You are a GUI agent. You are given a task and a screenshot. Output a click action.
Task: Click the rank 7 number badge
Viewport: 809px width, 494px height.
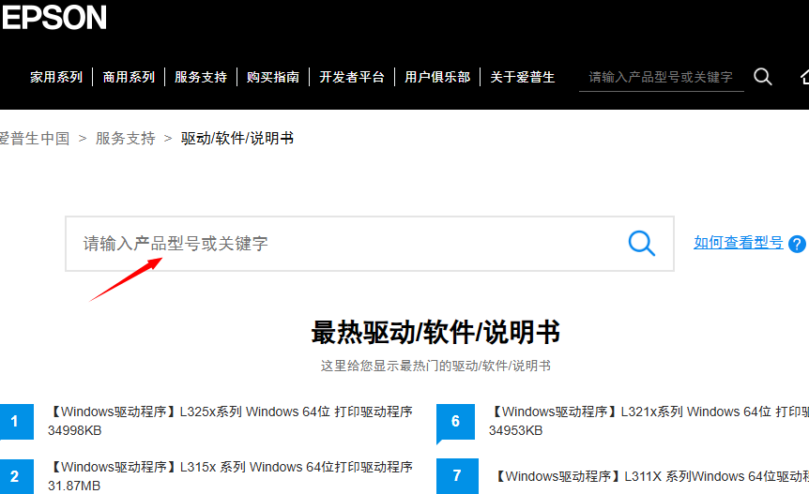(457, 476)
